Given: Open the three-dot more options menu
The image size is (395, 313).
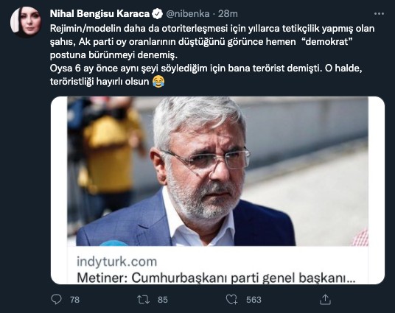Looking at the screenshot, I should click(x=379, y=14).
